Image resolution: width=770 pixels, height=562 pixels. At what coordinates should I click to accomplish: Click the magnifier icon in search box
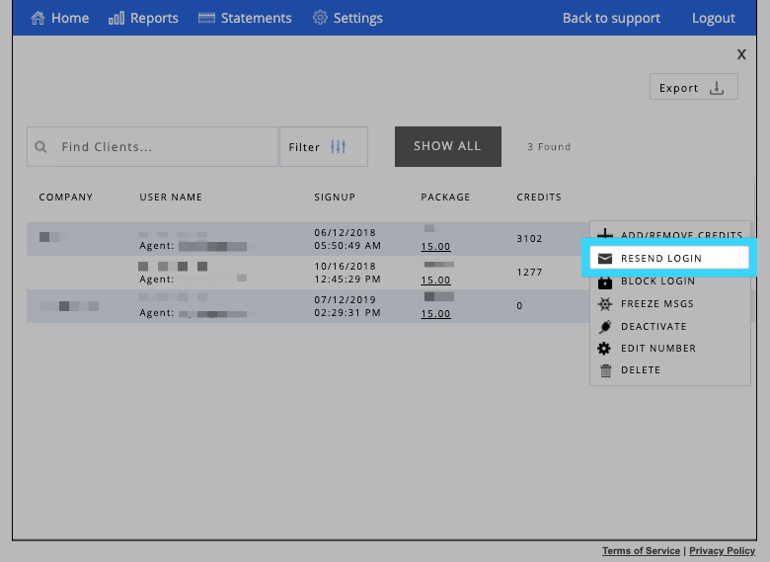point(41,147)
